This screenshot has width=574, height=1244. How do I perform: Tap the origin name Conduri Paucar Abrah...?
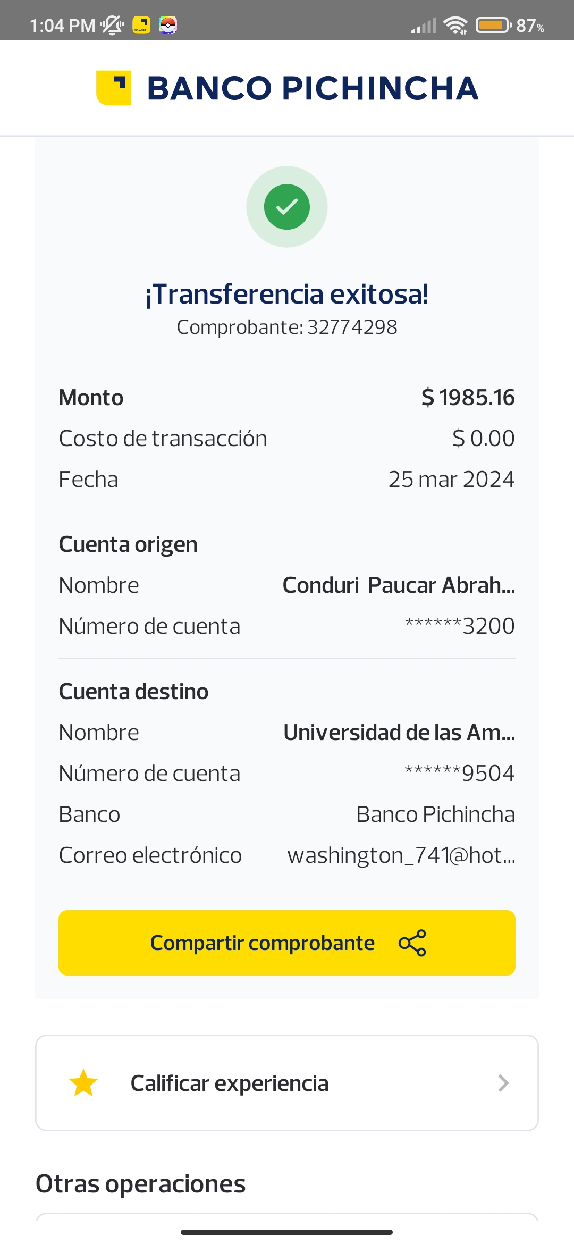pyautogui.click(x=399, y=585)
